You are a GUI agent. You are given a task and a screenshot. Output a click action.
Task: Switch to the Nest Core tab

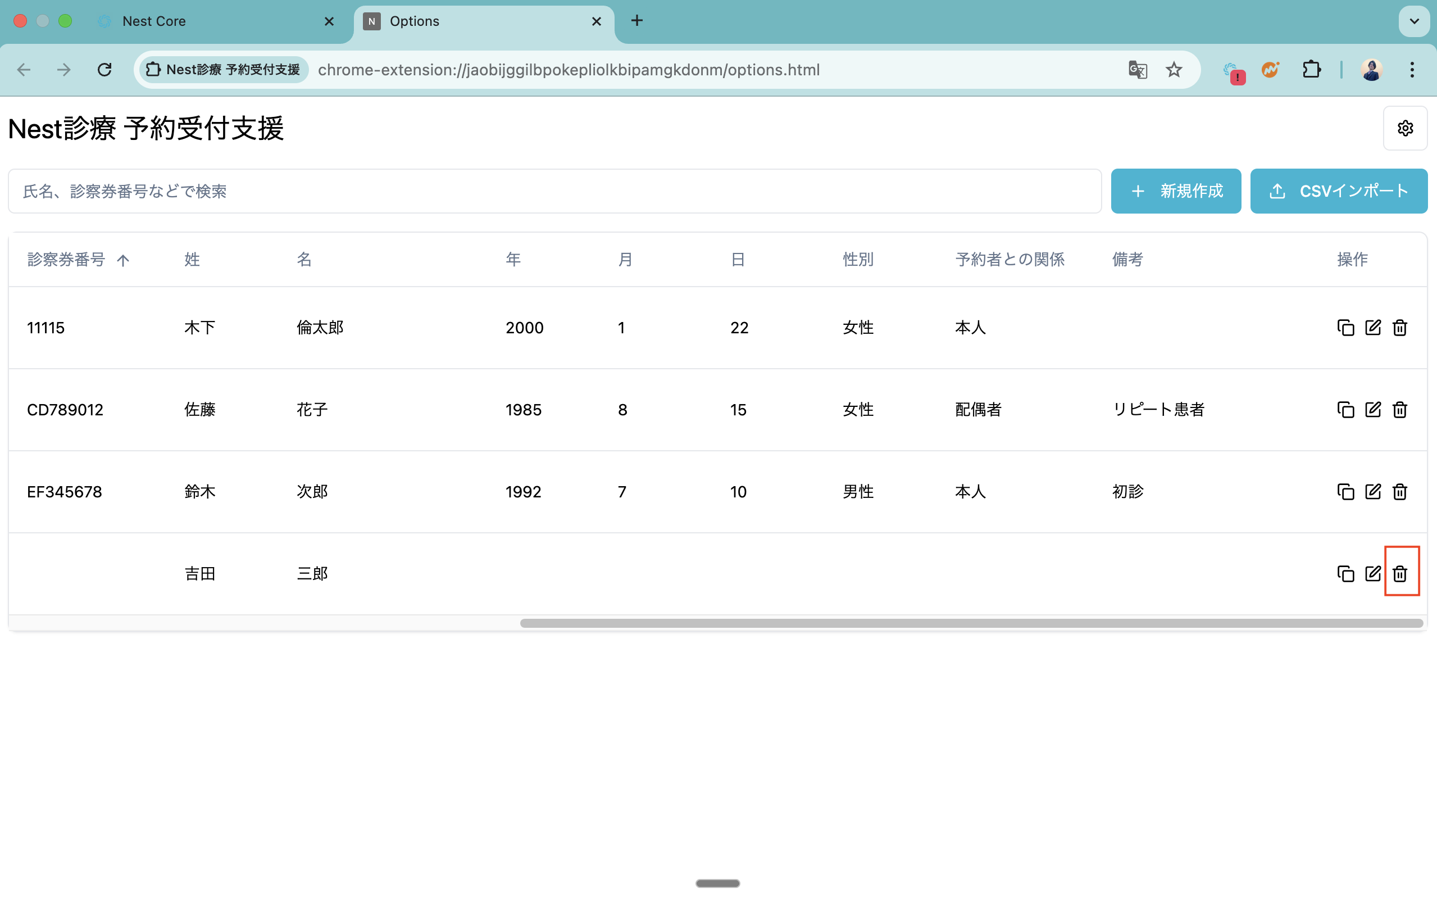153,21
